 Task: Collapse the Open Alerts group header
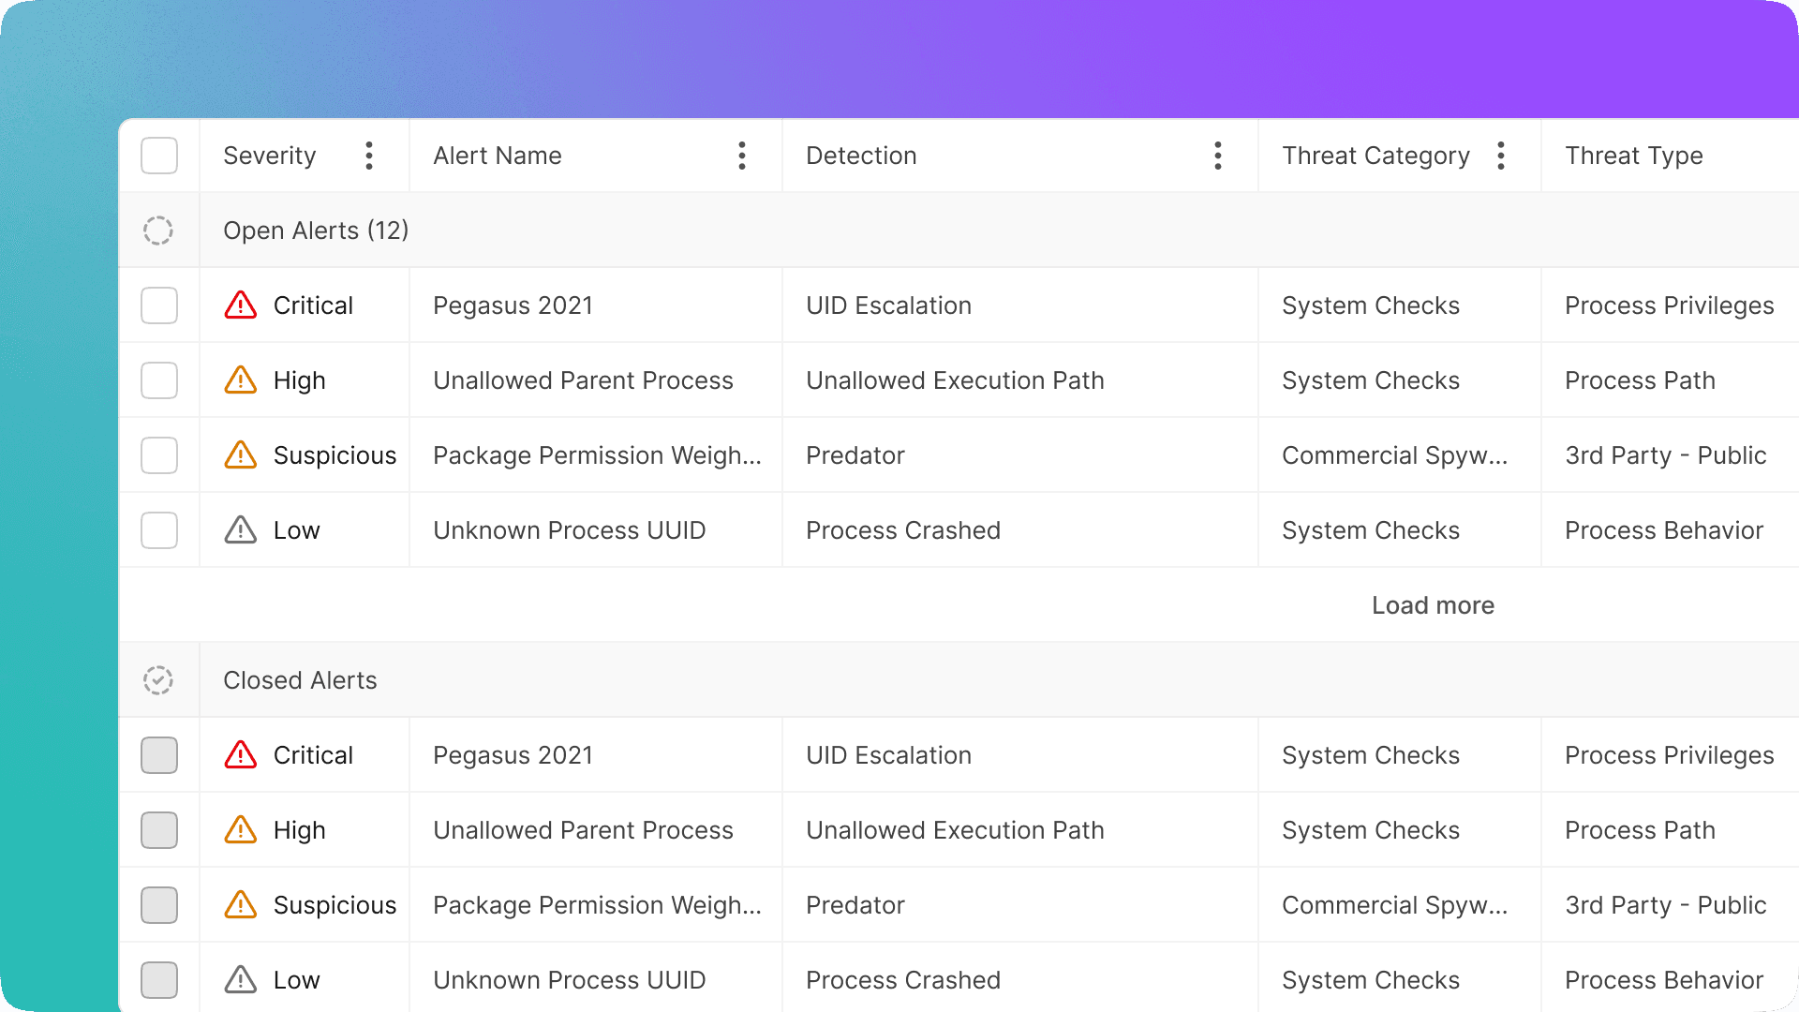[316, 230]
